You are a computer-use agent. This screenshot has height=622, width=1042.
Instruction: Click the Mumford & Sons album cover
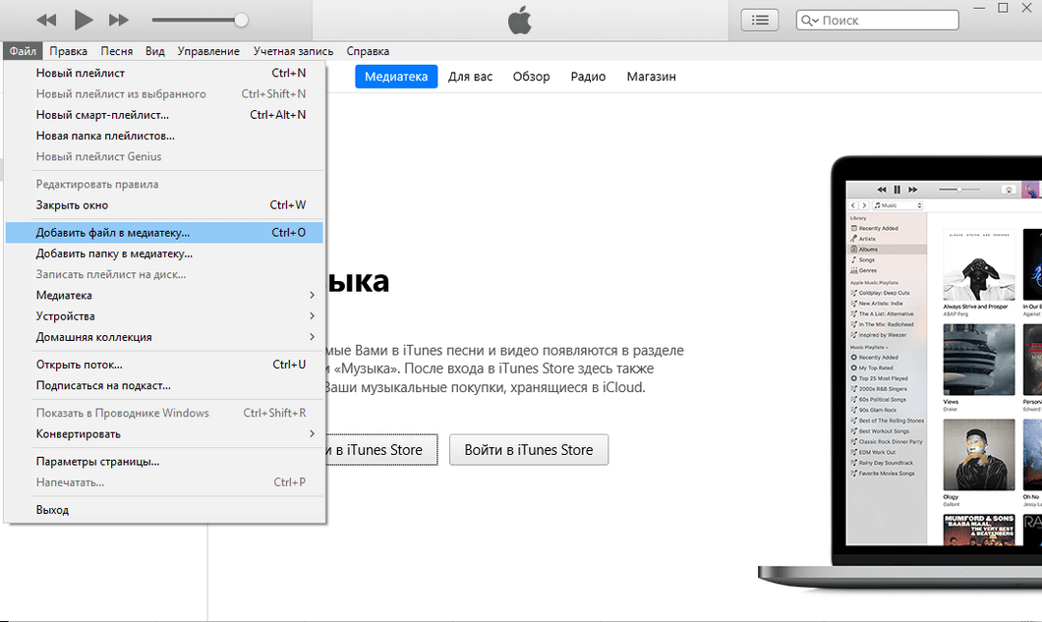979,529
